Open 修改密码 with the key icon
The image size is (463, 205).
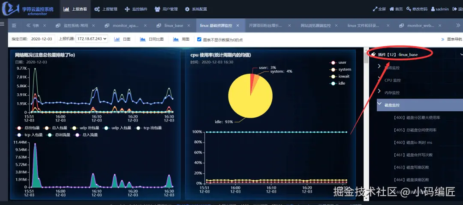point(417,9)
